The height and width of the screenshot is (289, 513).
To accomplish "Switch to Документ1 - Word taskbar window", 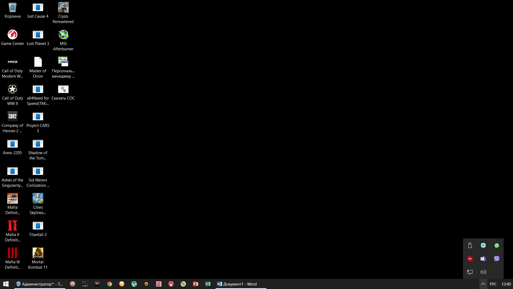I will tap(240, 284).
